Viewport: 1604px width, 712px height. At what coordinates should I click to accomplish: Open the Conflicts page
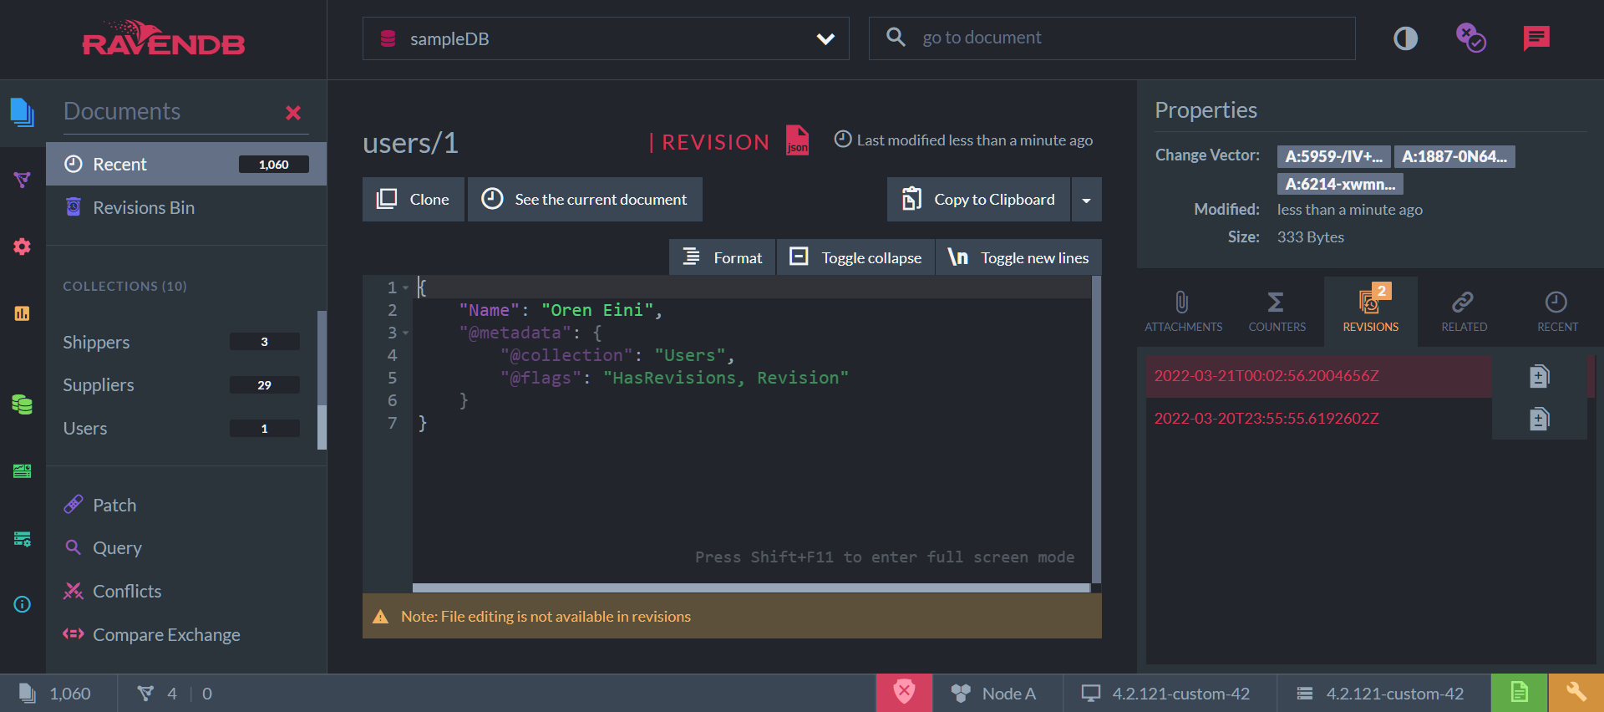point(186,592)
